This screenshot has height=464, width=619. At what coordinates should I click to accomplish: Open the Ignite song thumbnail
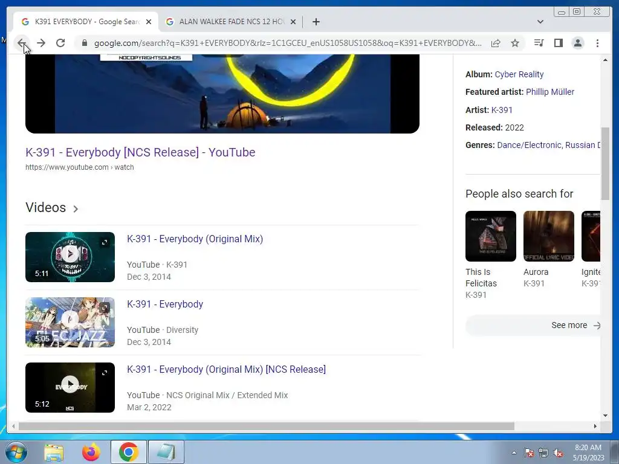point(591,236)
